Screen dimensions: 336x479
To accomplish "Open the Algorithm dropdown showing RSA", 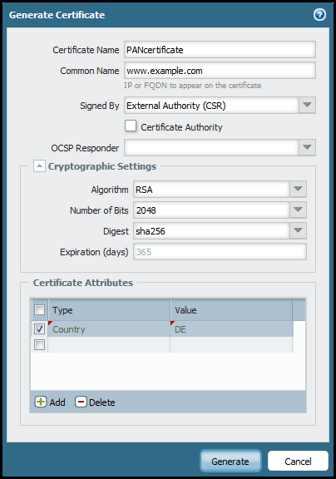I will [298, 189].
